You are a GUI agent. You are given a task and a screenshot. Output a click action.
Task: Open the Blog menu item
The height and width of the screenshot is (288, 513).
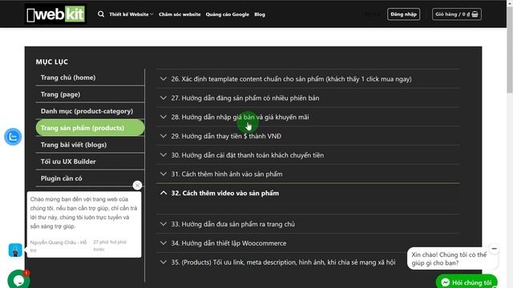click(260, 14)
